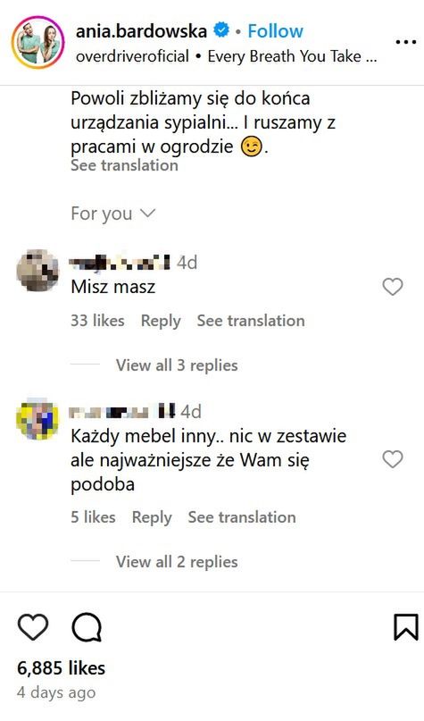The width and height of the screenshot is (424, 721).
Task: Open the 6,885 likes list
Action: 61,668
